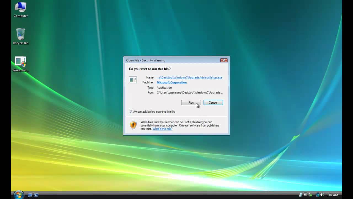The width and height of the screenshot is (353, 199).
Task: Click Show Desktop in Quick Launch
Action: click(x=30, y=195)
